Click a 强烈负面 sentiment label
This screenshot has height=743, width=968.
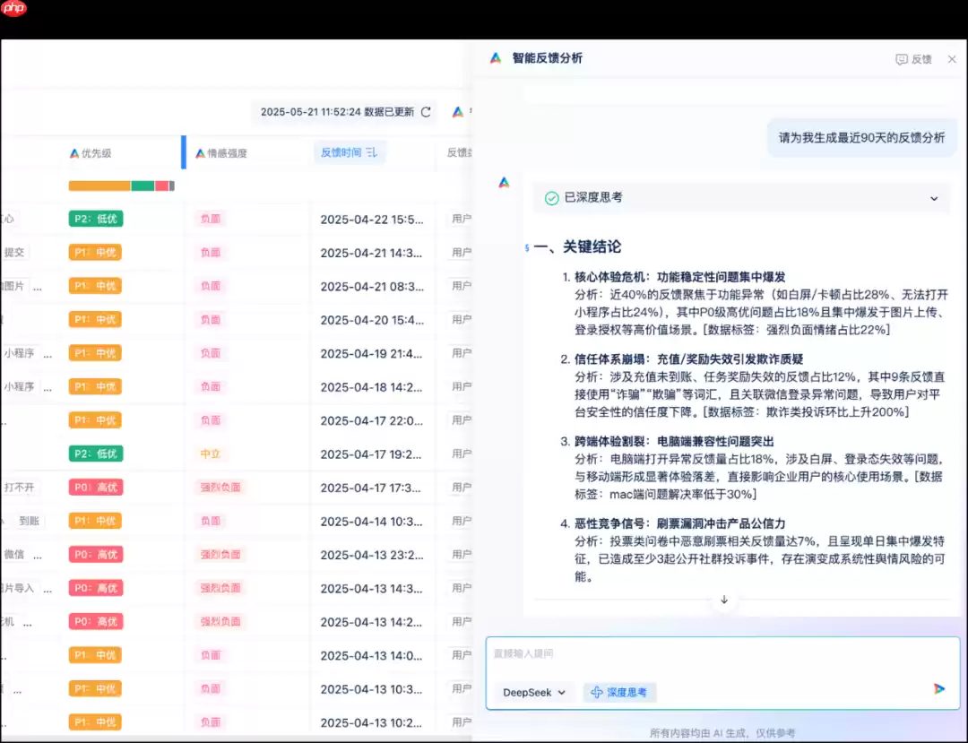[220, 487]
